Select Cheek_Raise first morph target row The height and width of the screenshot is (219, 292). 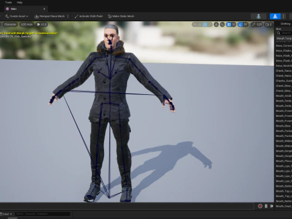[283, 71]
